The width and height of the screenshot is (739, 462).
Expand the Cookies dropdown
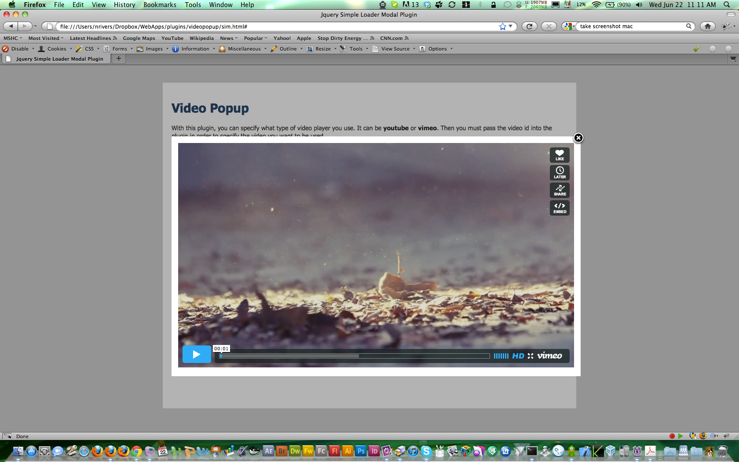[70, 49]
